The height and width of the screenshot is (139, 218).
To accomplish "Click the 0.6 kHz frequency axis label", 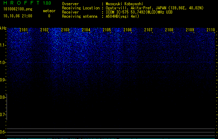I will pos(2,132).
